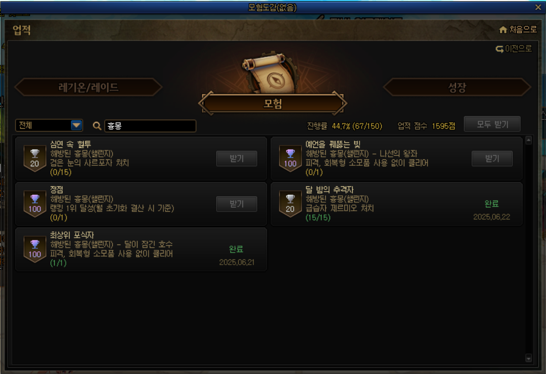Claim all rewards with 모두 받기

[492, 124]
